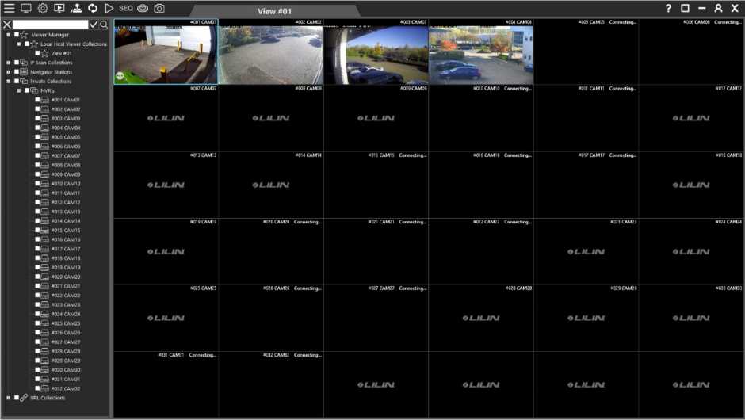This screenshot has height=420, width=745.
Task: Click the refresh arrows icon
Action: coord(93,8)
